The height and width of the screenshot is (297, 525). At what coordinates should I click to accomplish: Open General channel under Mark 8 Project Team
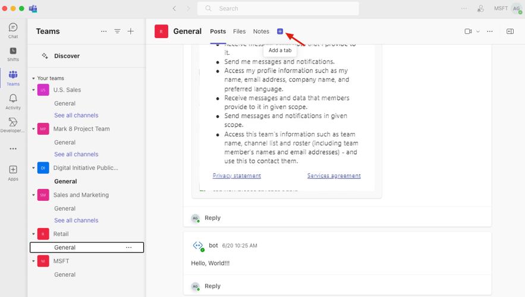click(x=65, y=143)
